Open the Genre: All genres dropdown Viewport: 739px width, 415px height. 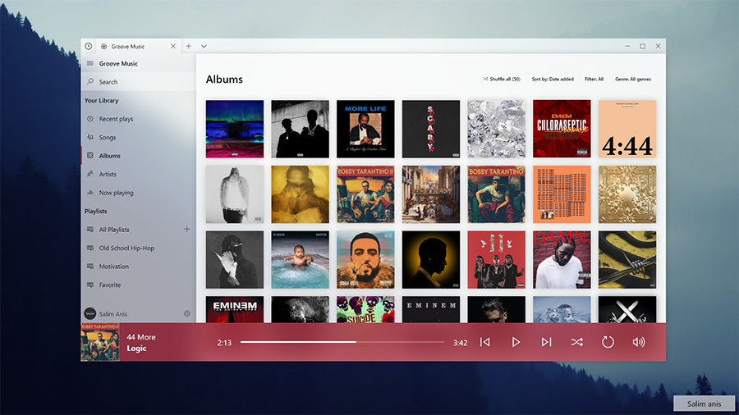tap(632, 79)
